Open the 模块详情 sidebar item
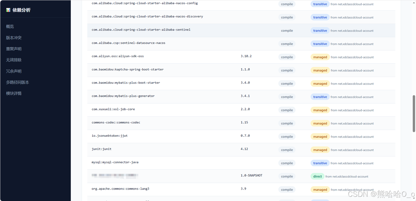416x201 pixels. pos(14,93)
